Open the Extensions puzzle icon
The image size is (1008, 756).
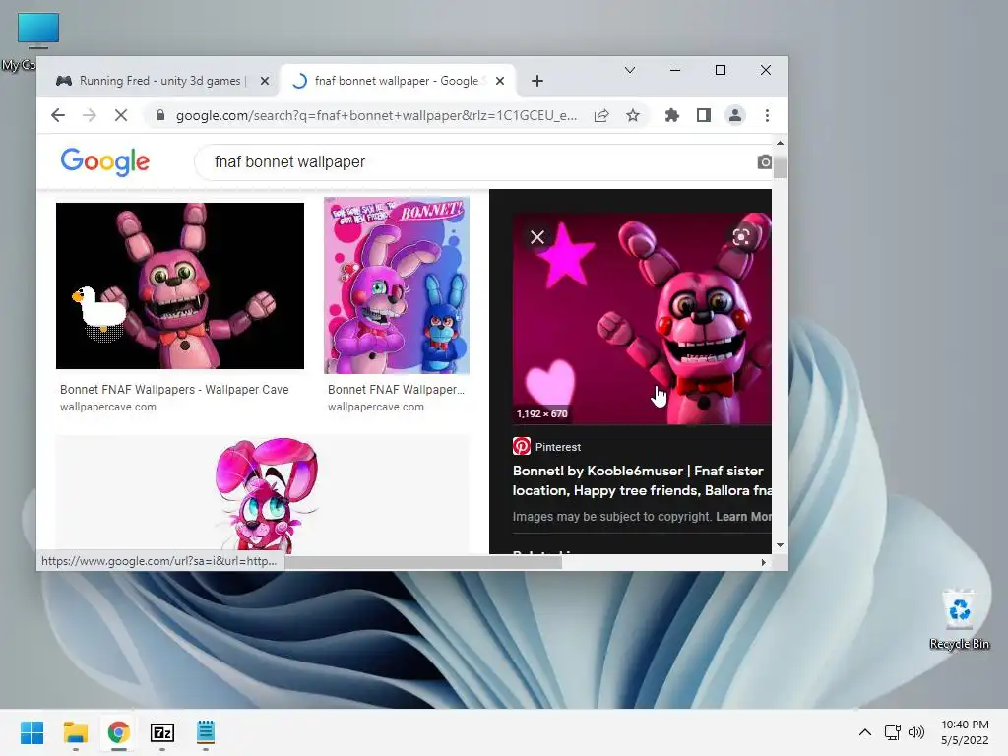(671, 116)
